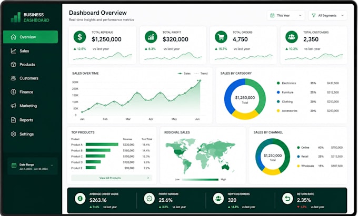358x216 pixels.
Task: Expand the All Segments filter dropdown
Action: pos(327,15)
